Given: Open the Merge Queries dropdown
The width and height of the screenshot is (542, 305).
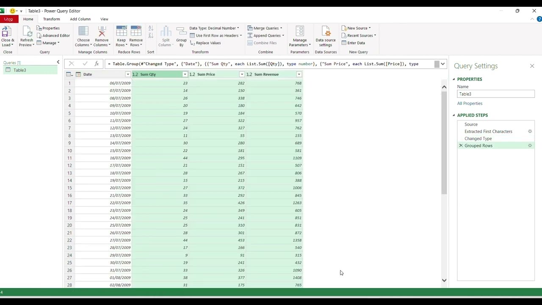Looking at the screenshot, I should pos(265,28).
